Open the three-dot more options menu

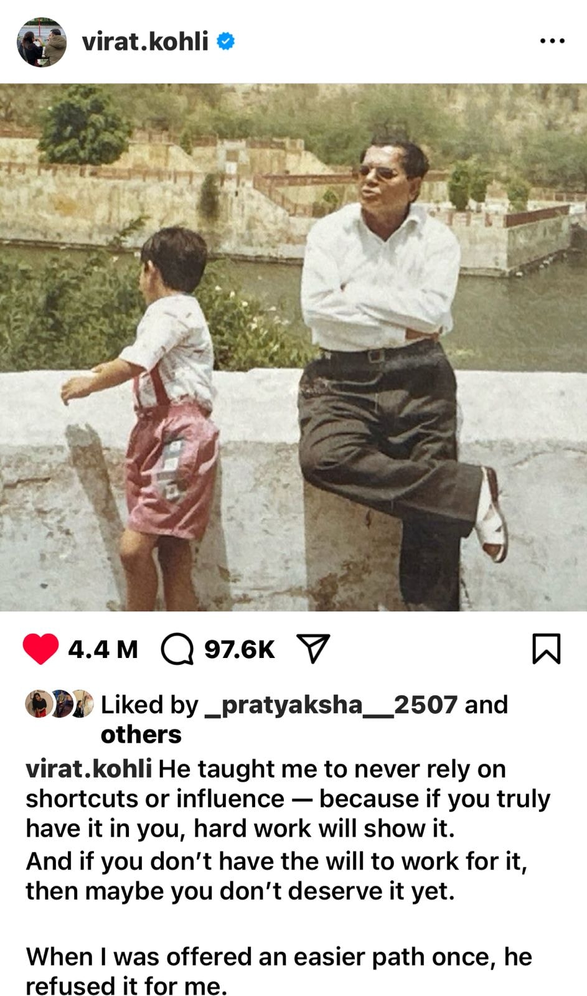pyautogui.click(x=552, y=41)
